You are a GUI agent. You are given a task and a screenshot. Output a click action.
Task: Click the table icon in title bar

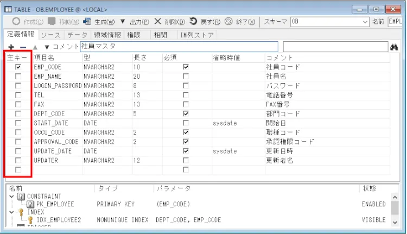8,10
